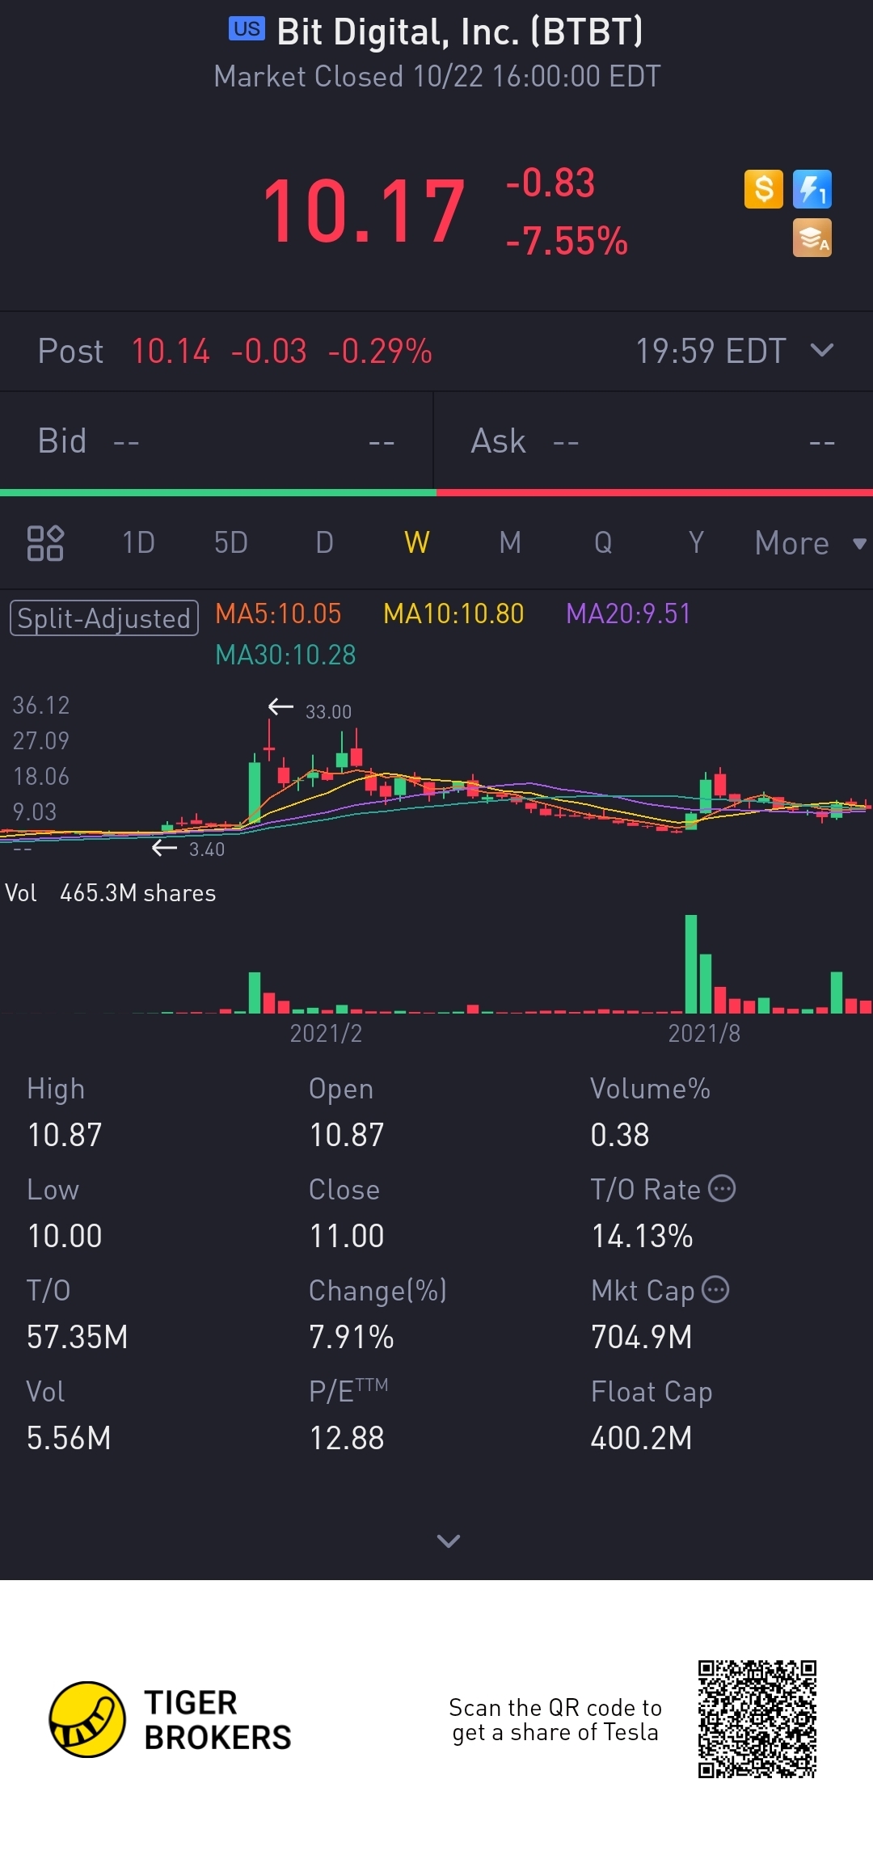Tap the Bid quote section
Image resolution: width=873 pixels, height=1859 pixels.
pos(217,441)
